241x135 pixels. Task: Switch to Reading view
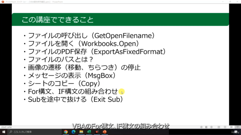pyautogui.click(x=231, y=127)
